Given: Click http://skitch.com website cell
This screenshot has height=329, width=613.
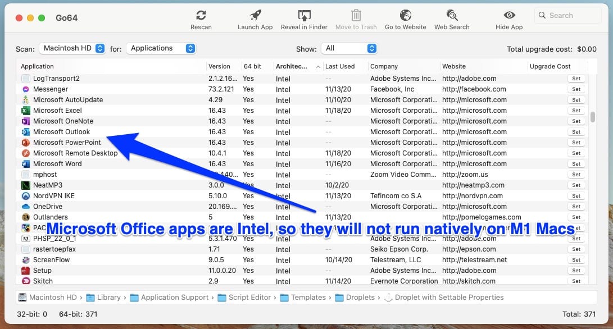Looking at the screenshot, I should [469, 281].
